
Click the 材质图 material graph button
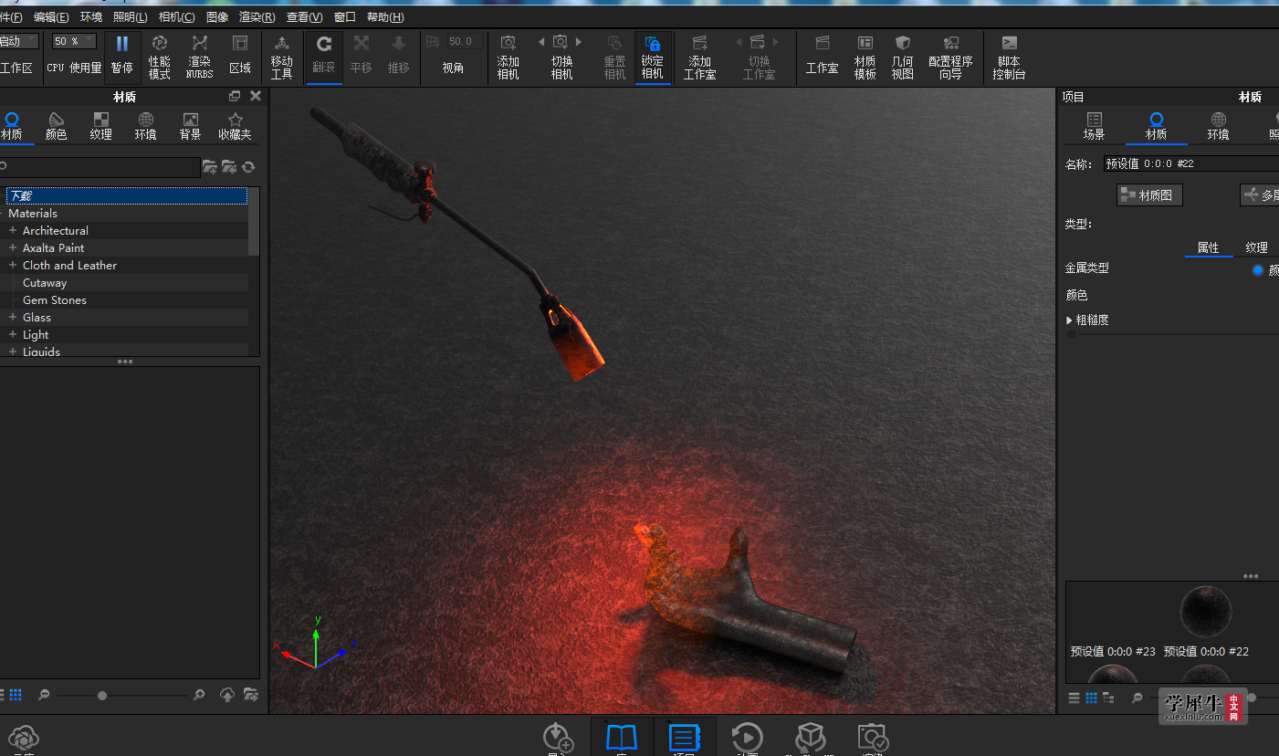point(1149,194)
